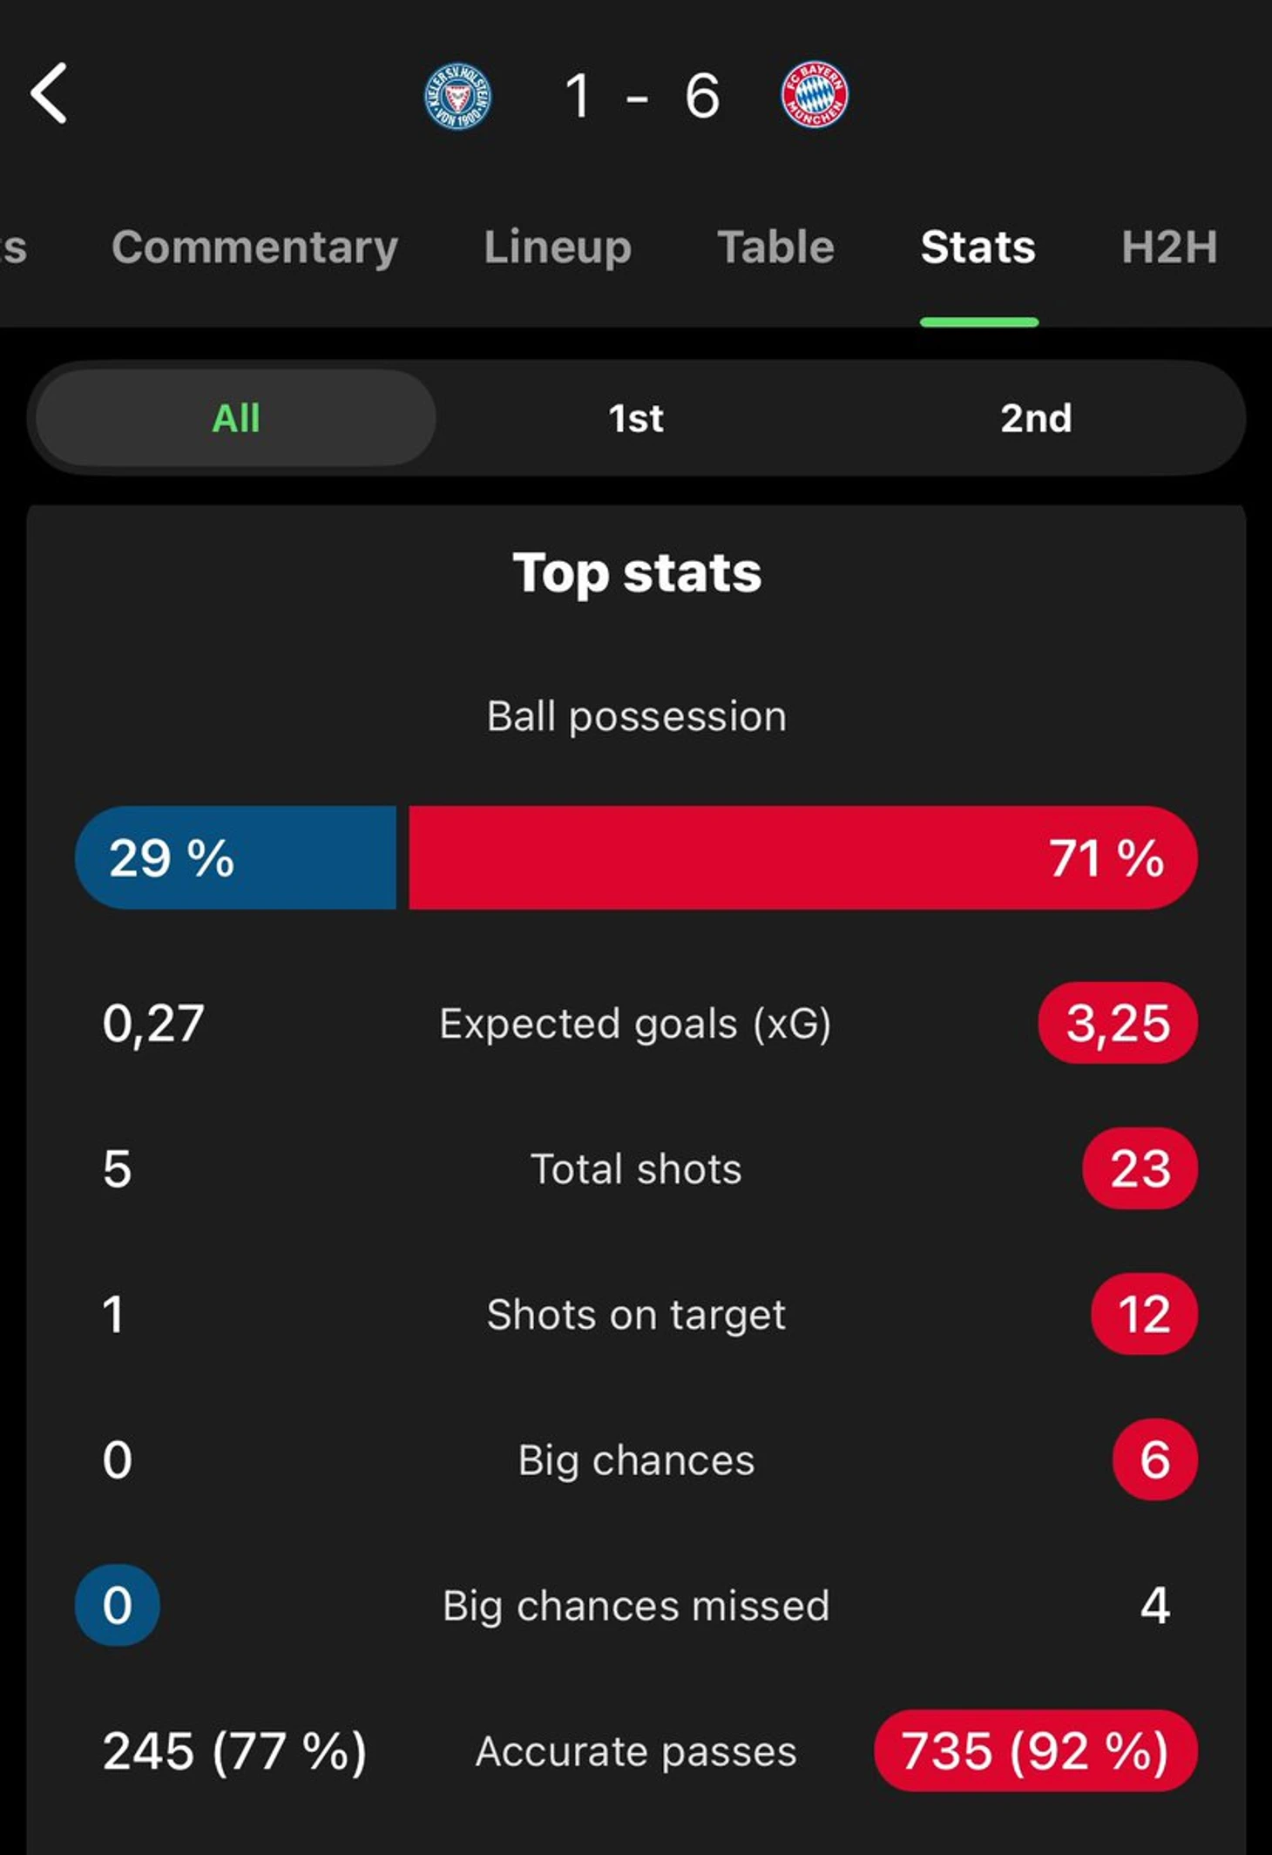
Task: Tap the red 23 total shots badge
Action: 1140,1168
